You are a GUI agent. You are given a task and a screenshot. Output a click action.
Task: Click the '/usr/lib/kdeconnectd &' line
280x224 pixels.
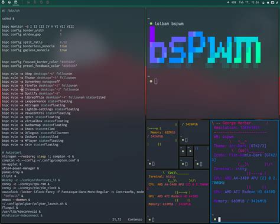tap(21, 212)
